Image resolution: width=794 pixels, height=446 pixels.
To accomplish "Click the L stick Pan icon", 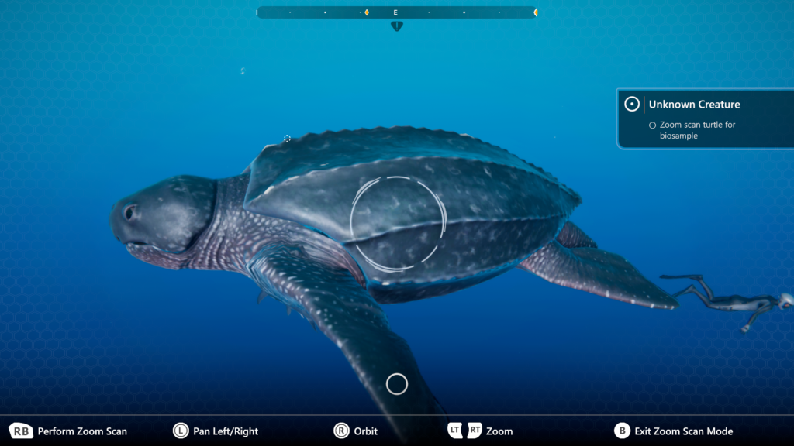I will pyautogui.click(x=181, y=431).
